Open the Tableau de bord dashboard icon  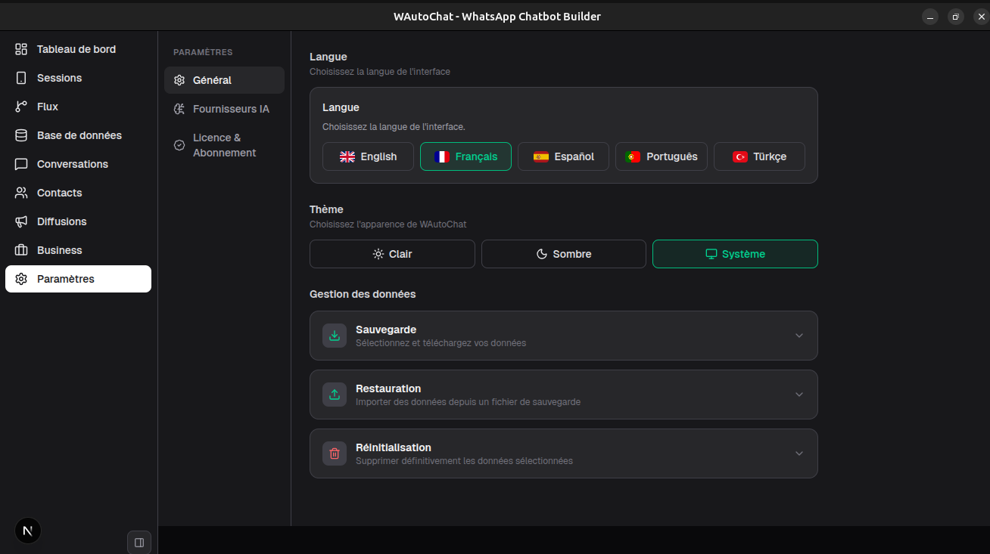(x=21, y=49)
